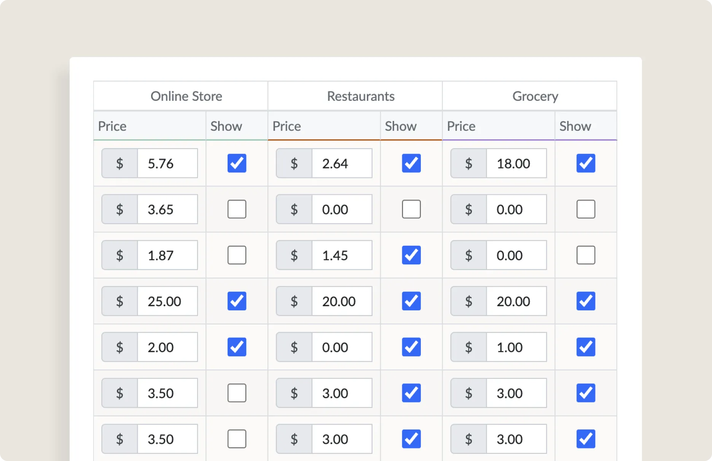Click the Grocery column group header
This screenshot has width=712, height=461.
(535, 96)
